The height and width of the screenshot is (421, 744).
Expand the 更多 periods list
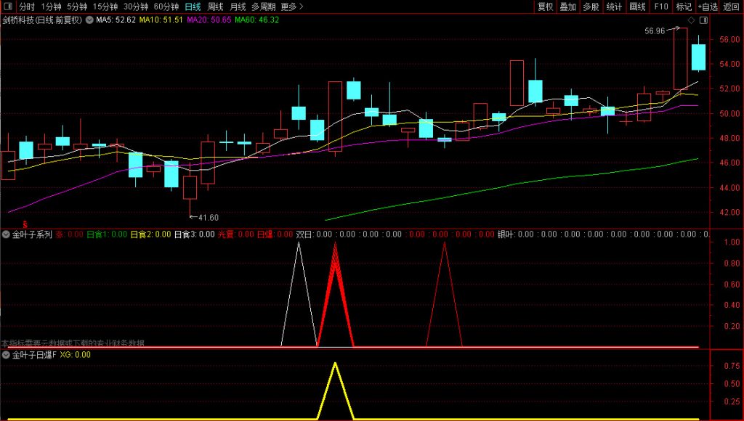pyautogui.click(x=291, y=7)
